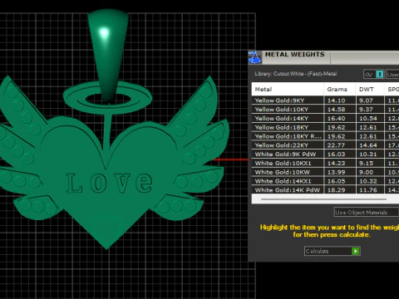Select the Yellow Gold:9KY row
Screen dimensions: 399x299
[x=325, y=100]
